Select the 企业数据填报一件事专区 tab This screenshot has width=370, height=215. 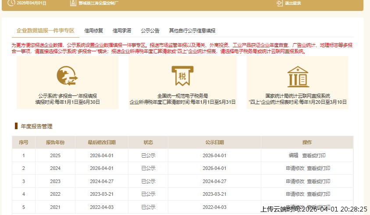tap(45, 30)
